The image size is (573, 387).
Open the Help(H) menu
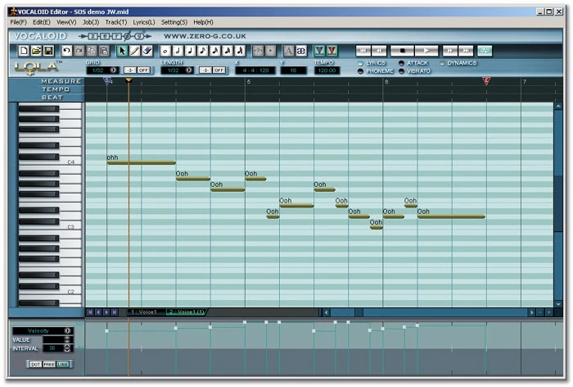pyautogui.click(x=203, y=22)
